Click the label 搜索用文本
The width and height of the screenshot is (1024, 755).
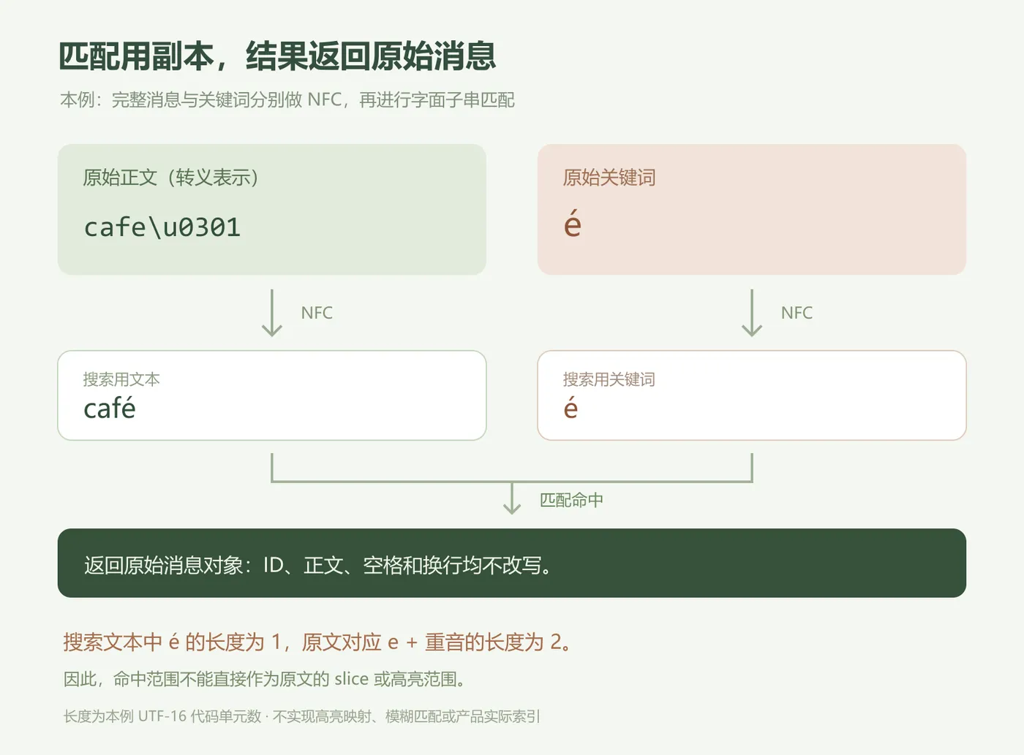pos(121,379)
